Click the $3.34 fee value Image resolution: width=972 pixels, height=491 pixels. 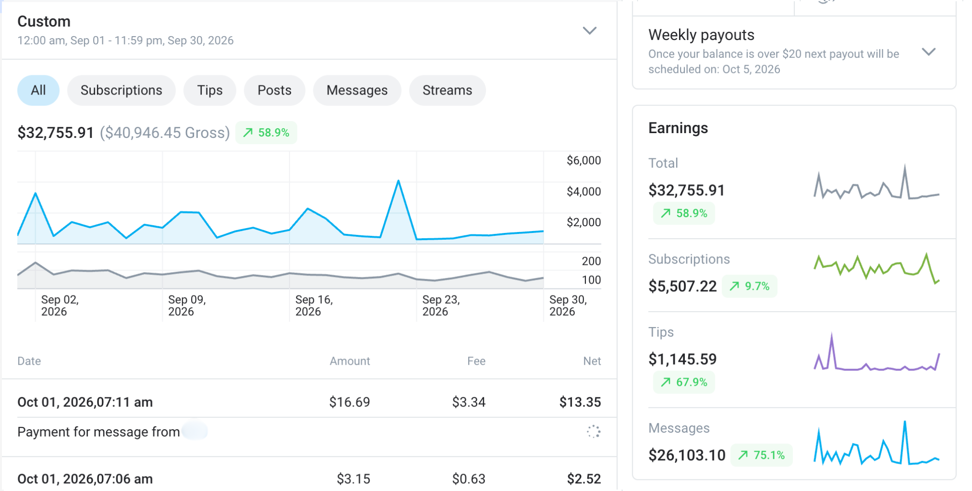coord(469,402)
